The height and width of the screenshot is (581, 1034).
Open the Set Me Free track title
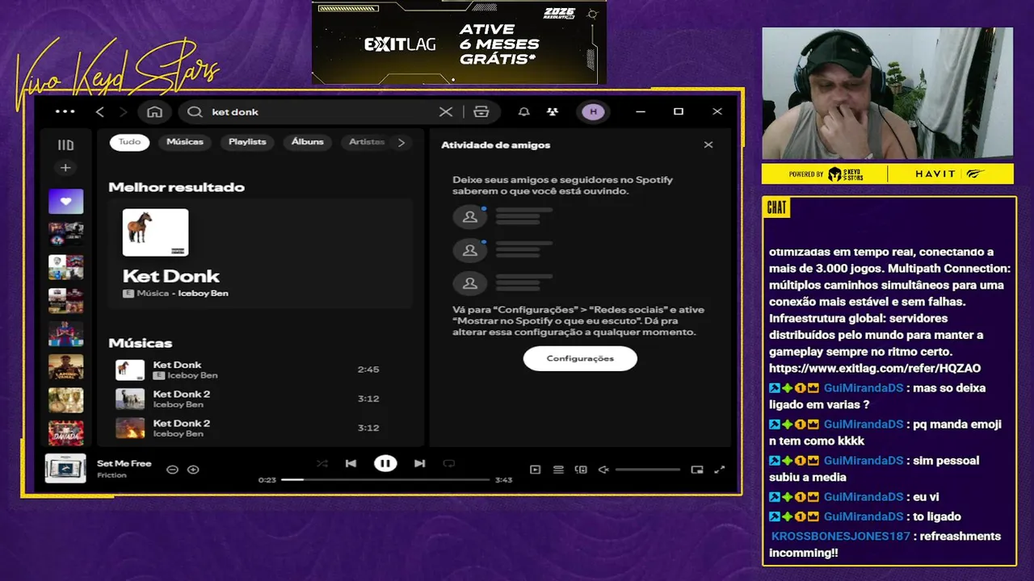coord(124,463)
